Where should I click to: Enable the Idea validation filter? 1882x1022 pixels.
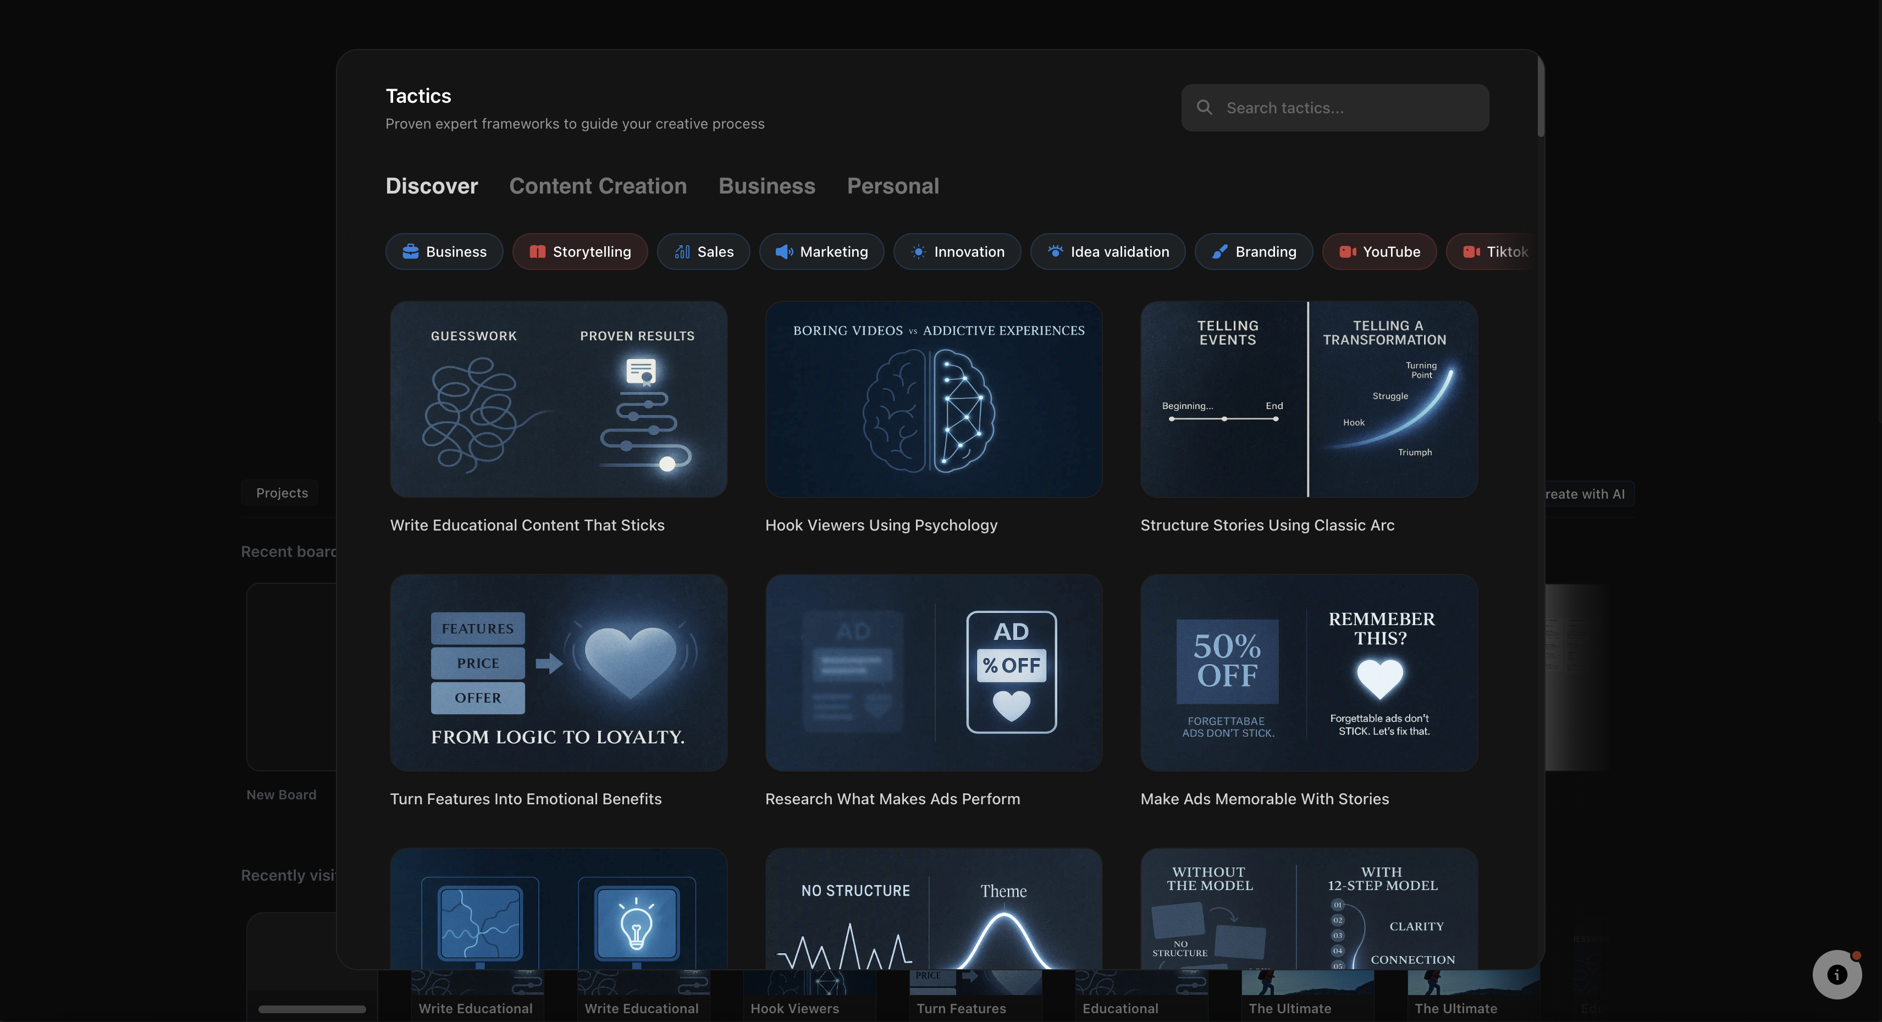1107,251
